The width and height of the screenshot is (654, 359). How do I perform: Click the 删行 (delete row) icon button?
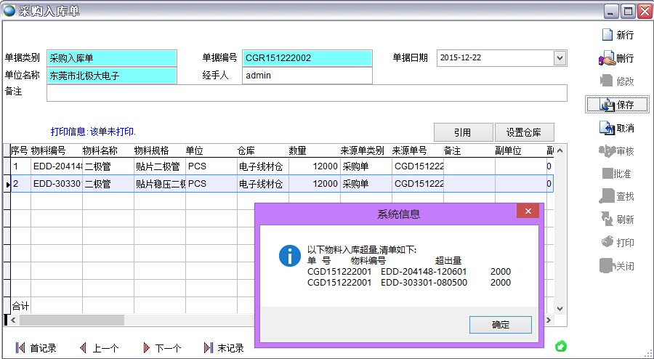[x=616, y=58]
